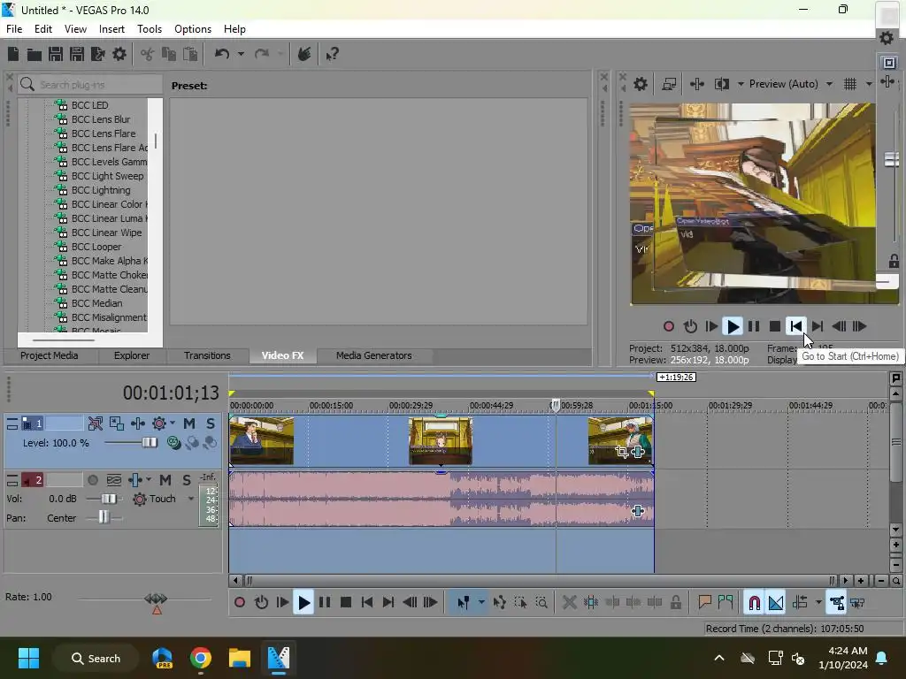The height and width of the screenshot is (679, 906).
Task: Open the Tools menu
Action: click(149, 29)
